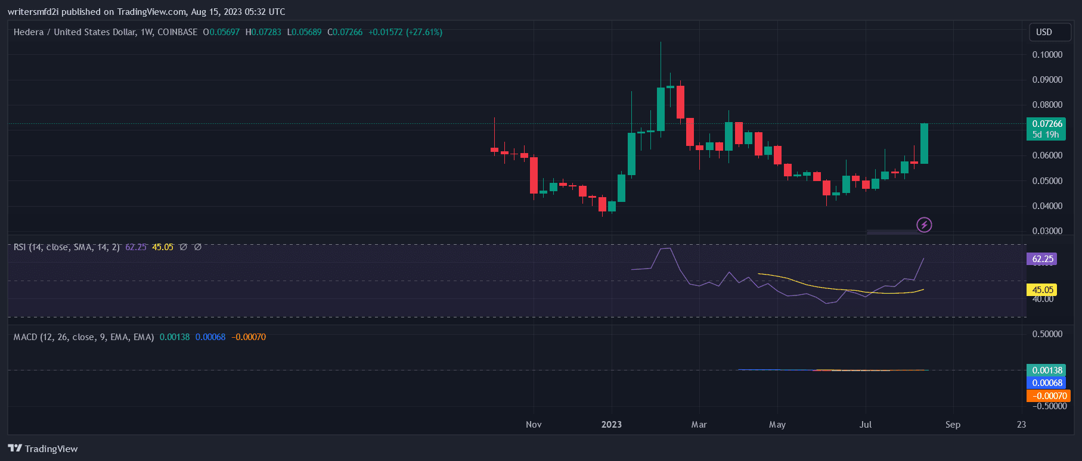The width and height of the screenshot is (1082, 461).
Task: Click the yellow 45.05 RSI axis label
Action: [1042, 290]
